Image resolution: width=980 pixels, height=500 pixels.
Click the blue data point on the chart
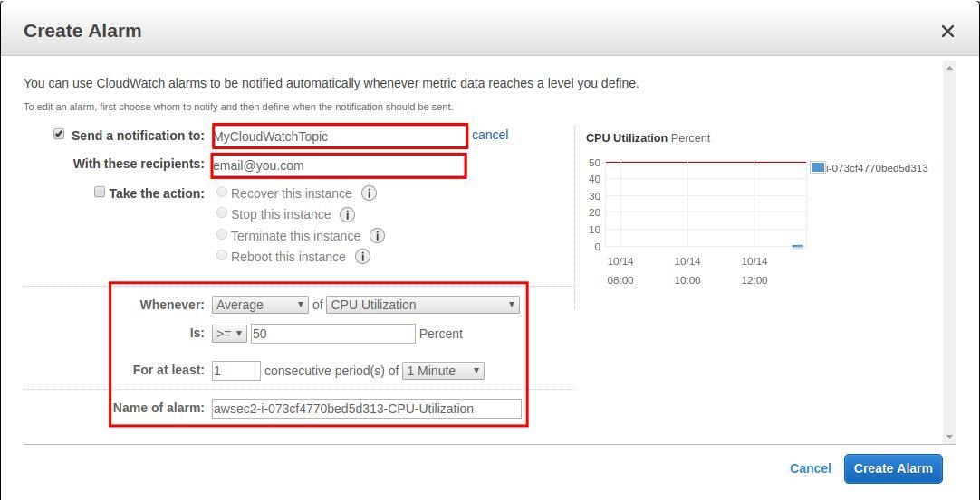798,246
